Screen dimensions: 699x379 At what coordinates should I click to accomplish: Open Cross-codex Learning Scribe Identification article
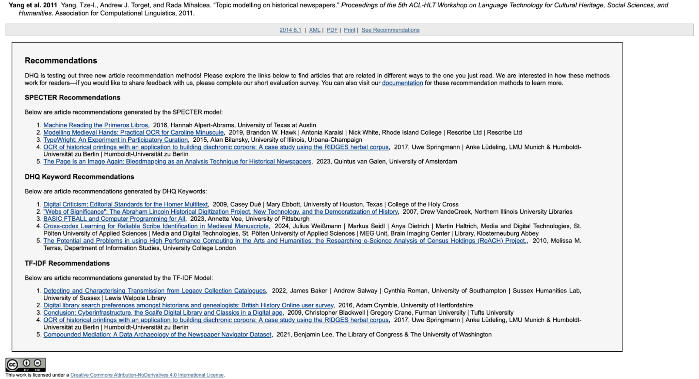click(156, 226)
